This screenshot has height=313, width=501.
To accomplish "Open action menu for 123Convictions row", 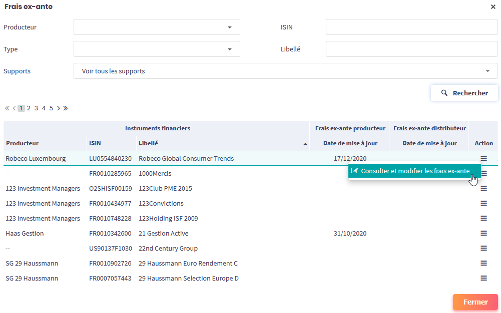I will (483, 204).
